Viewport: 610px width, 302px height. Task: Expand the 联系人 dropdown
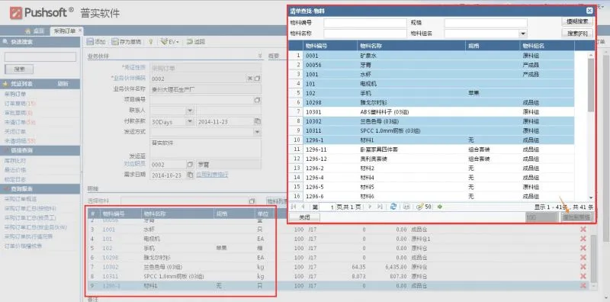pos(189,111)
